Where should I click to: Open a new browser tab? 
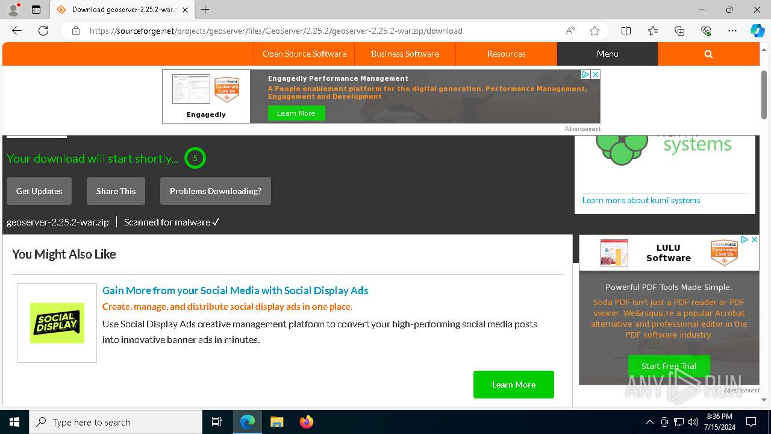(x=205, y=10)
